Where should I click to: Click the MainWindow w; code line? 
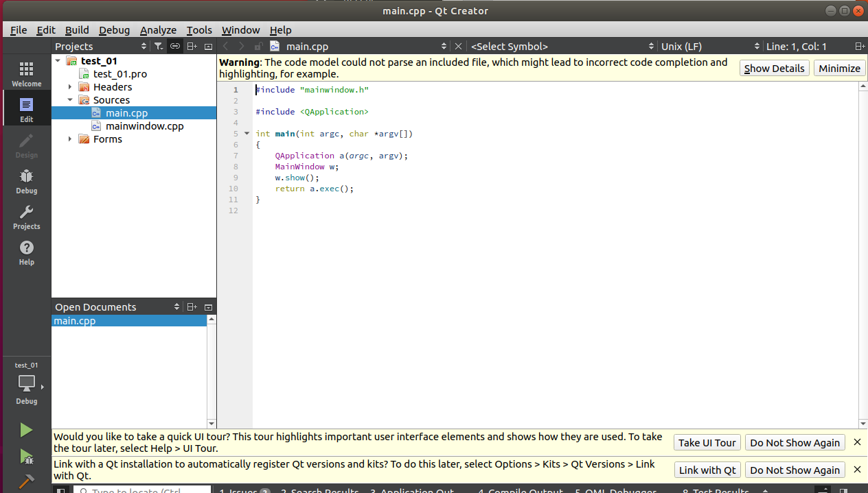click(x=306, y=167)
